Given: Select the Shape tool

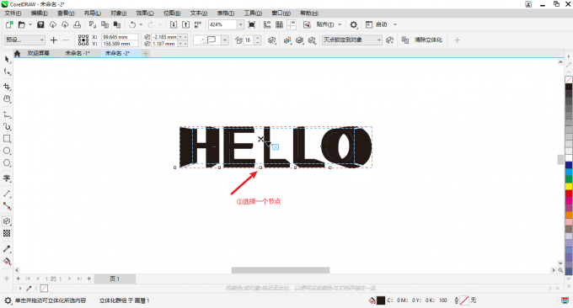Looking at the screenshot, I should coord(7,72).
